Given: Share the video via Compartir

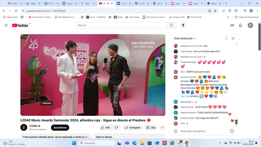Looking at the screenshot, I should point(133,128).
